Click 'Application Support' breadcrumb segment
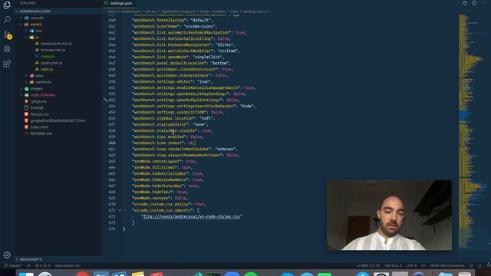This screenshot has width=491, height=276. 178,11
